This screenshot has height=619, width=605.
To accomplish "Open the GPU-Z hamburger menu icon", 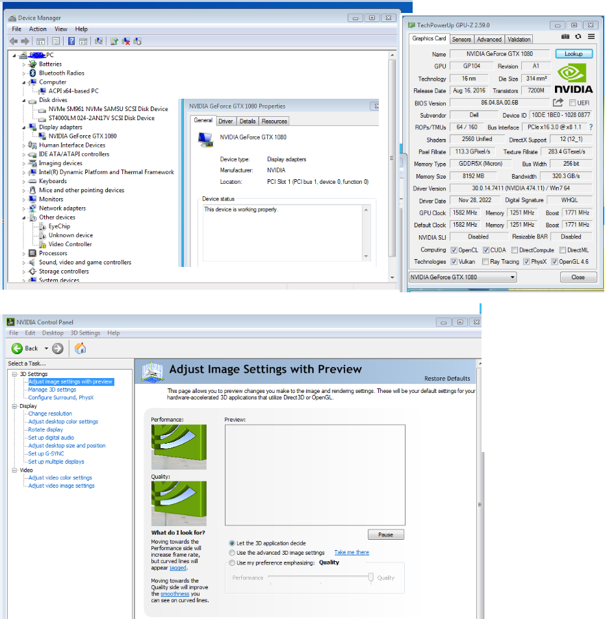I will point(591,37).
